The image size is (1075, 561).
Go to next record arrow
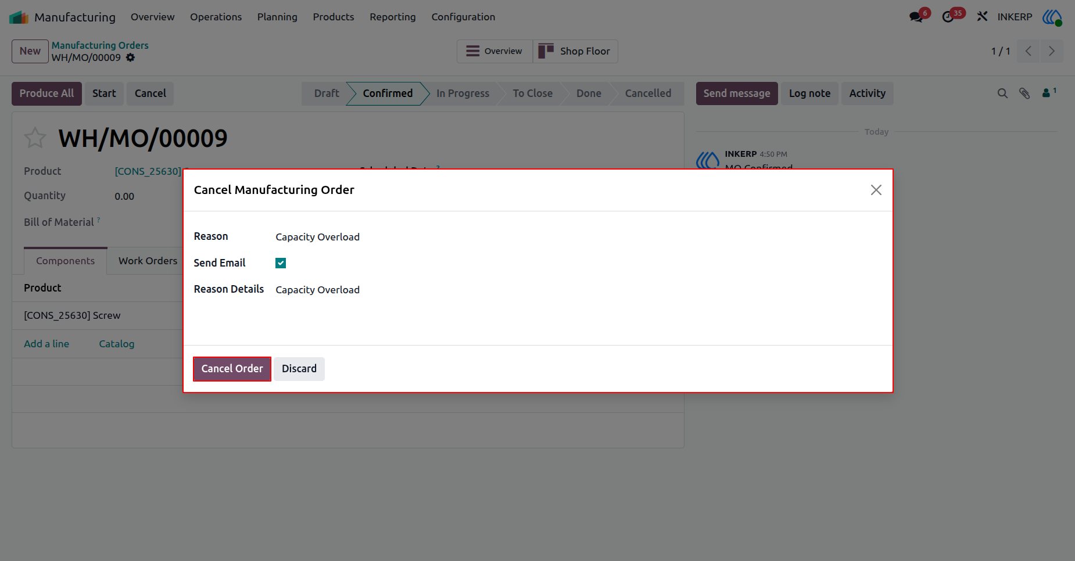(x=1052, y=51)
